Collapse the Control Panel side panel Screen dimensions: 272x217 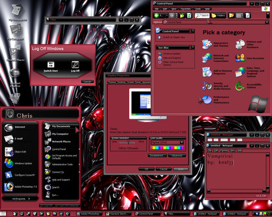pyautogui.click(x=193, y=31)
